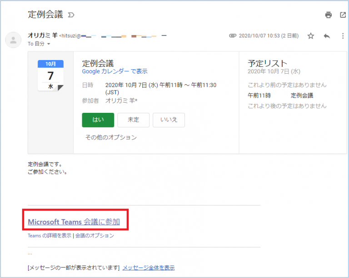Click the 10月 7 calendar date icon
This screenshot has height=278, width=349.
[50, 75]
